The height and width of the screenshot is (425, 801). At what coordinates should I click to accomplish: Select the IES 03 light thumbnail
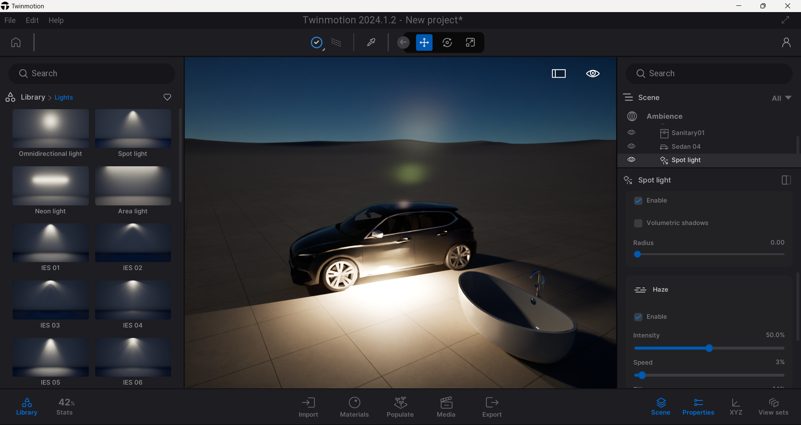coord(50,300)
